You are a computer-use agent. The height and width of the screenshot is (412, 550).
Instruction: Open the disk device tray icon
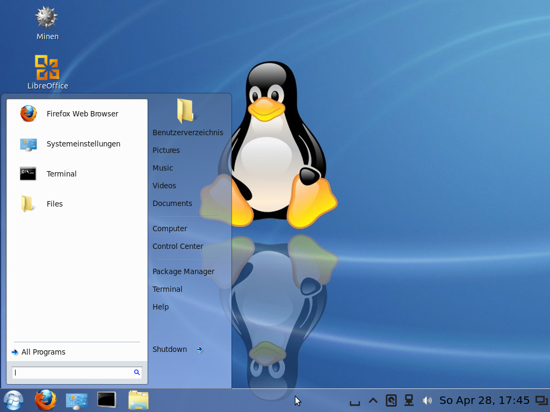(x=391, y=400)
